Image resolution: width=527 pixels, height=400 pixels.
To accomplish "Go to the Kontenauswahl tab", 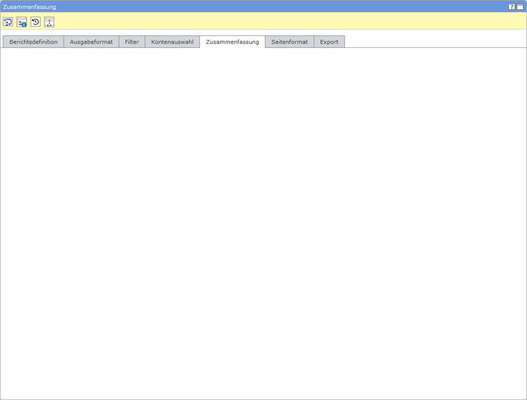I will pos(172,42).
